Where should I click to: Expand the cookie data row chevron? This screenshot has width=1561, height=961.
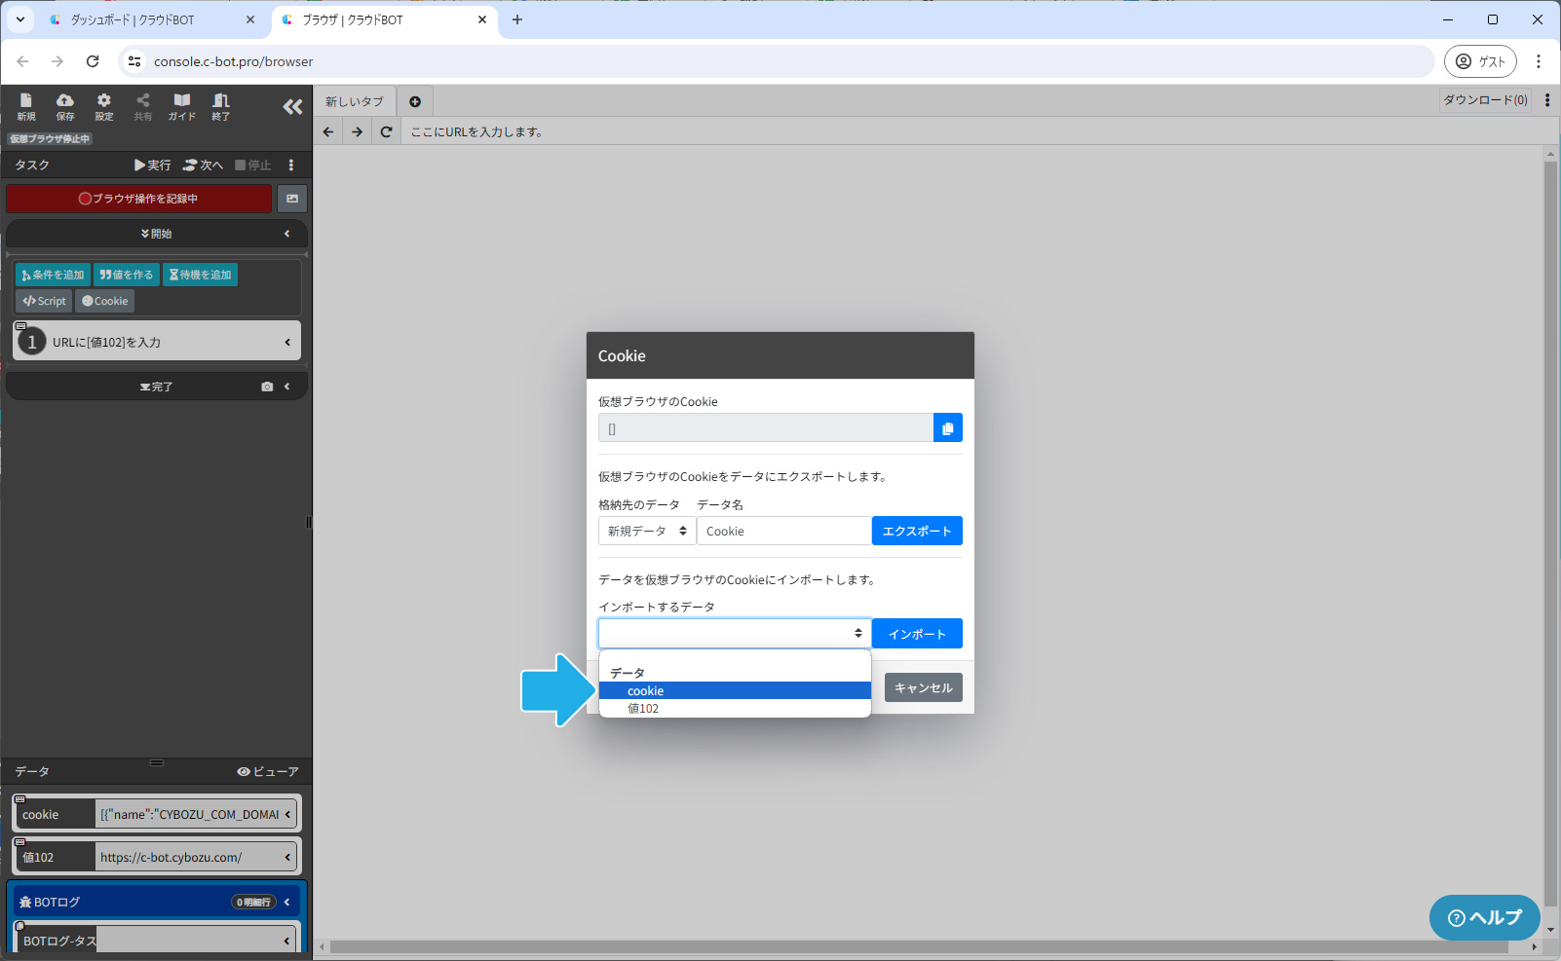pyautogui.click(x=287, y=814)
